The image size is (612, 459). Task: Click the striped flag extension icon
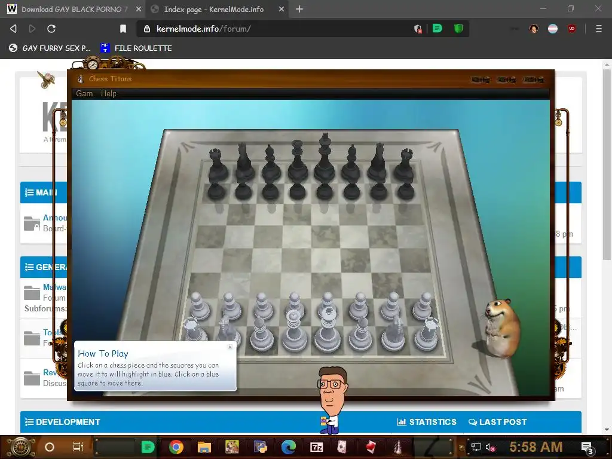[553, 29]
